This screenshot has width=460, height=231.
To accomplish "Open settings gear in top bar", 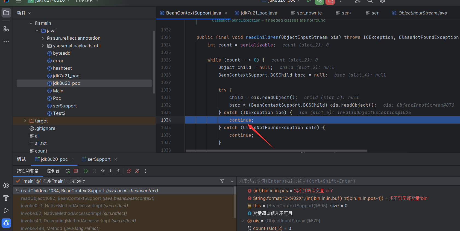I will [382, 1].
